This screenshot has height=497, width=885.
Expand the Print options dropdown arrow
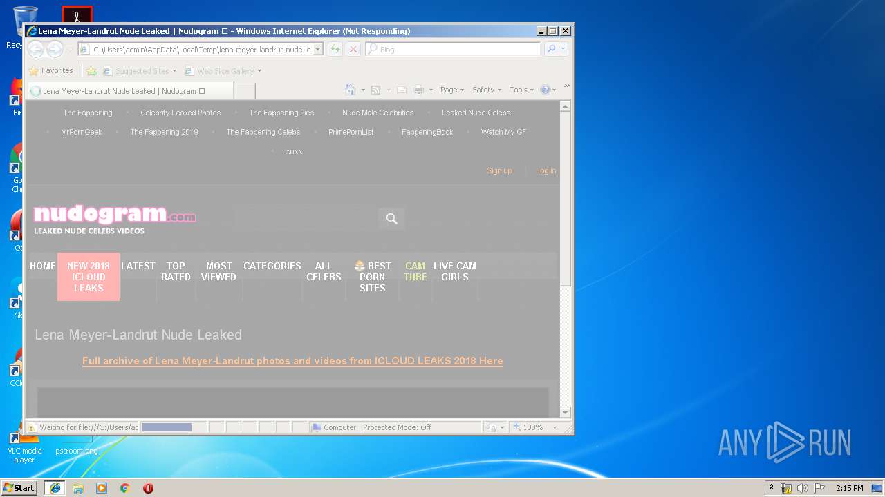click(x=431, y=90)
